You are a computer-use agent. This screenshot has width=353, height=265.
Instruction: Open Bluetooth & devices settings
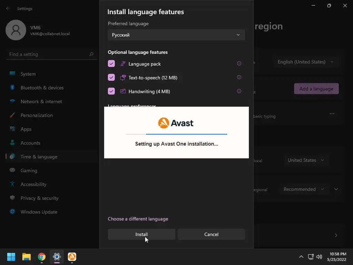[x=52, y=88]
